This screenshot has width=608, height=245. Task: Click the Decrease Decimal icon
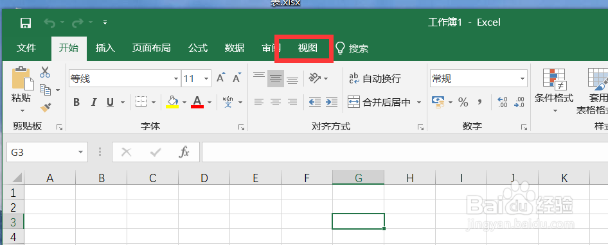(519, 102)
